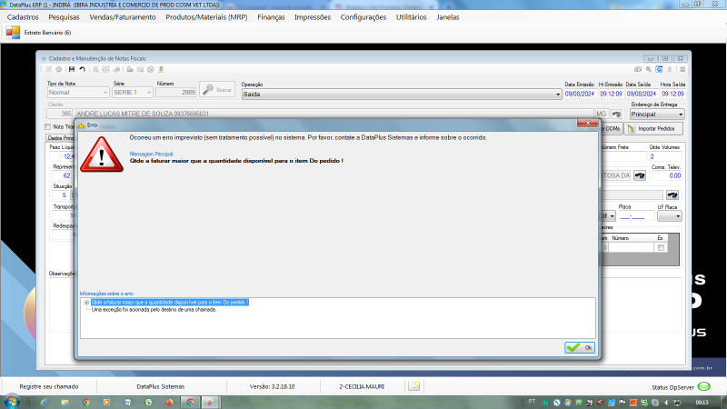This screenshot has width=727, height=409.
Task: Click the green Status DpServer indicator
Action: [703, 386]
